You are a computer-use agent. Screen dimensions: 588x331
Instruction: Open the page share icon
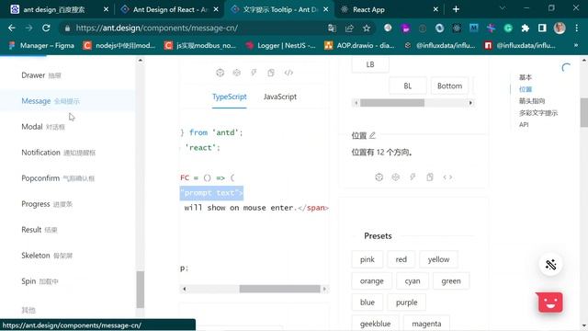tap(349, 29)
